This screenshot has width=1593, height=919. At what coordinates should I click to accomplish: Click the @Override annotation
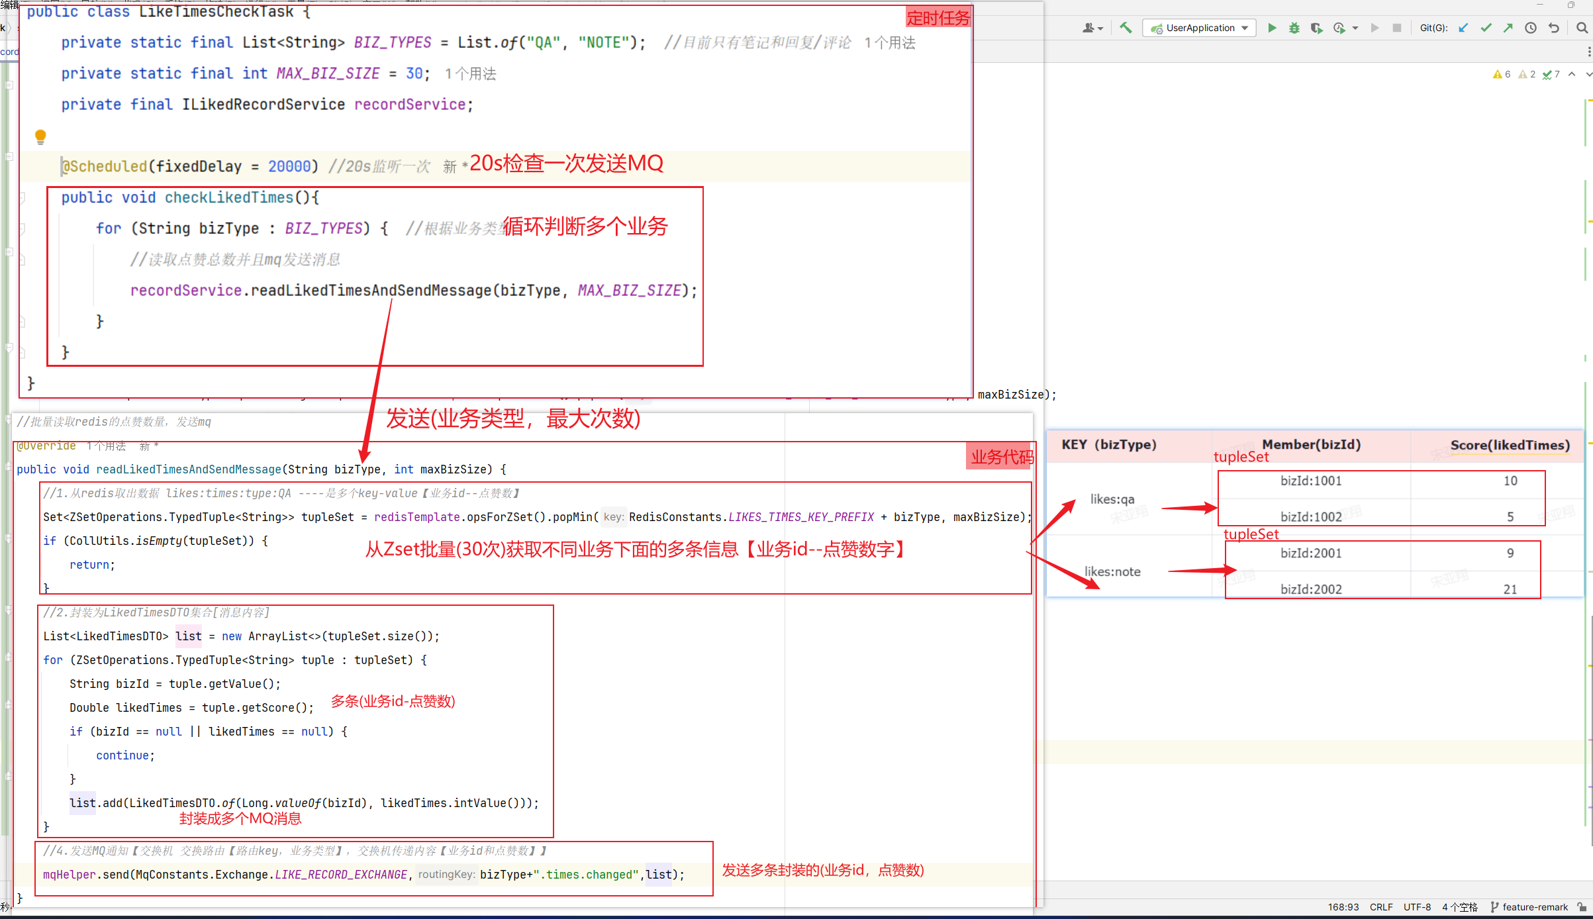tap(46, 446)
